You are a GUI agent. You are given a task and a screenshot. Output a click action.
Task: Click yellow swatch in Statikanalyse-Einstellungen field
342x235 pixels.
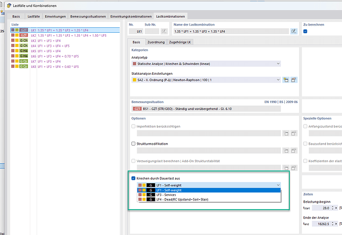[134, 80]
